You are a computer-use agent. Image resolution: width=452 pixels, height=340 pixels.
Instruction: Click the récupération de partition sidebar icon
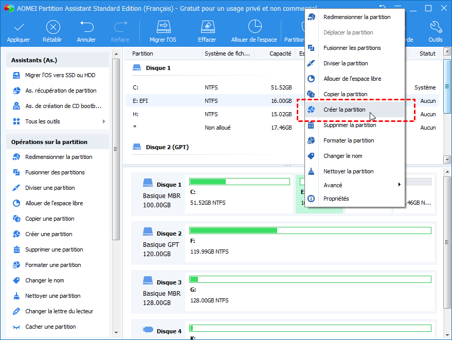pos(16,91)
